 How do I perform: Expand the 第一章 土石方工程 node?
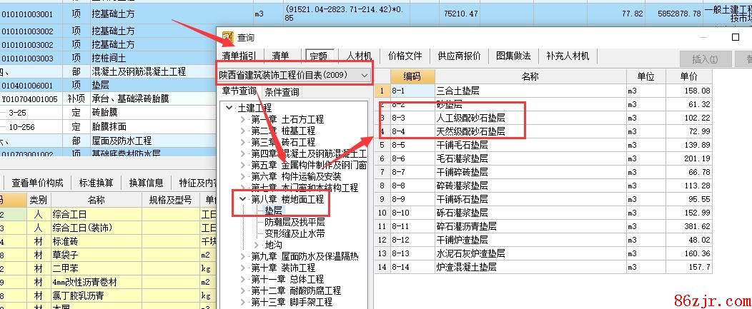242,119
